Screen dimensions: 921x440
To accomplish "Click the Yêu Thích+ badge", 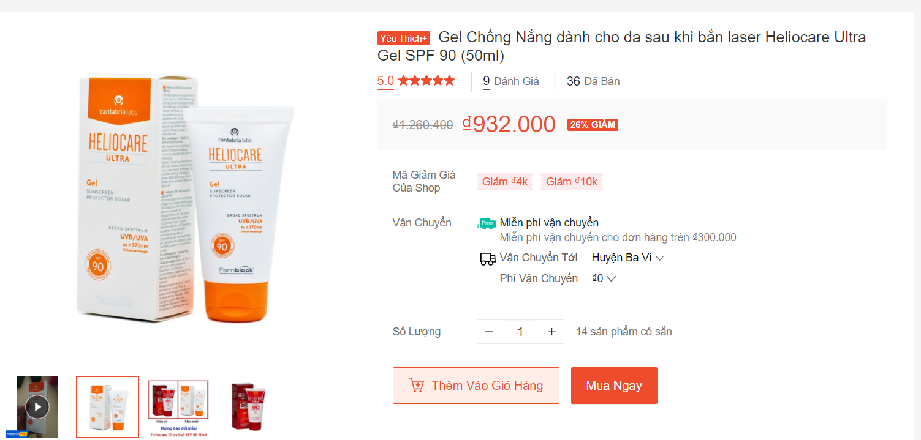I will (403, 38).
